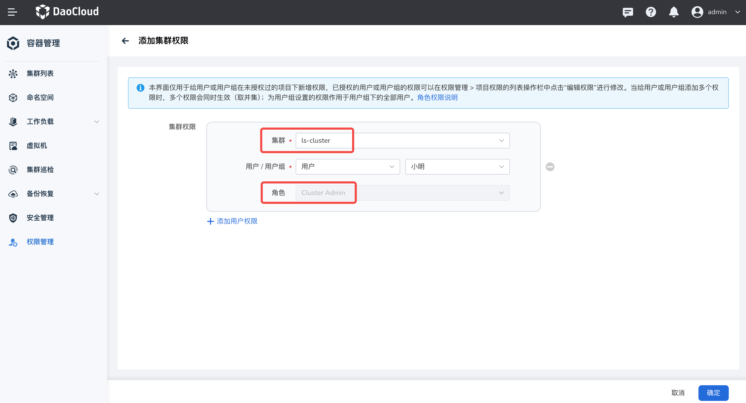The image size is (746, 403).
Task: Open the 安全管理 section
Action: [x=40, y=218]
